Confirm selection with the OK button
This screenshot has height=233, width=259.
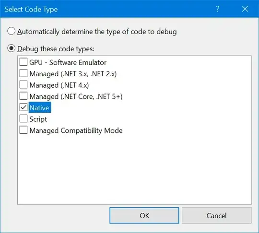[x=144, y=215]
